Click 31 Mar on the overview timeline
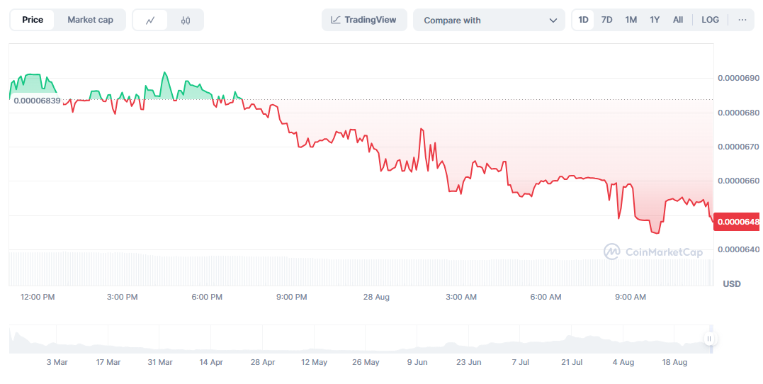Screen dimensions: 763x384 [x=159, y=362]
